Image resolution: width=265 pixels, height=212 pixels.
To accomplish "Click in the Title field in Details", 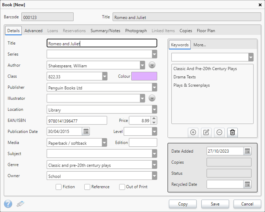I will pos(102,43).
